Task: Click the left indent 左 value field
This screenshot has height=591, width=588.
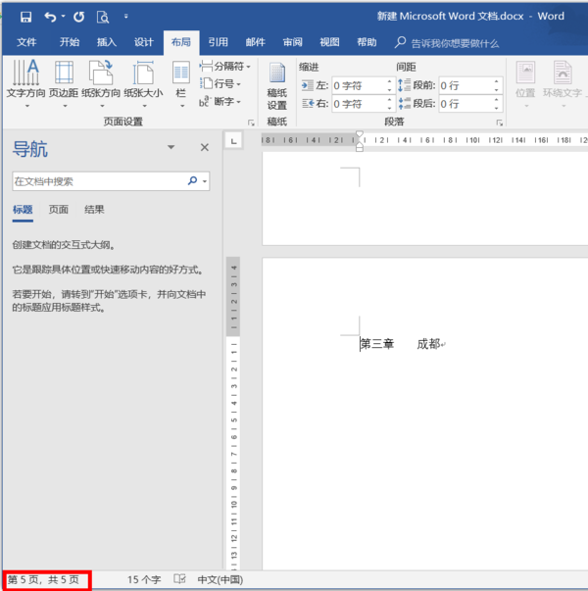Action: click(x=360, y=86)
